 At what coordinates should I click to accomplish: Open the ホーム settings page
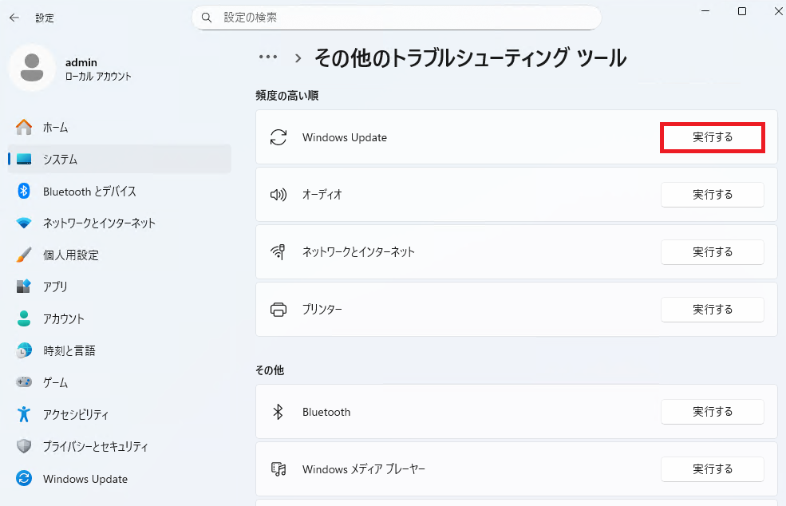tap(120, 128)
